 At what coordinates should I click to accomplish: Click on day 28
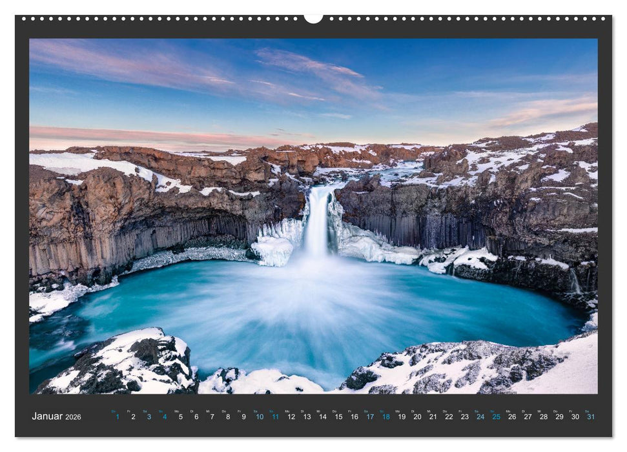pyautogui.click(x=544, y=417)
